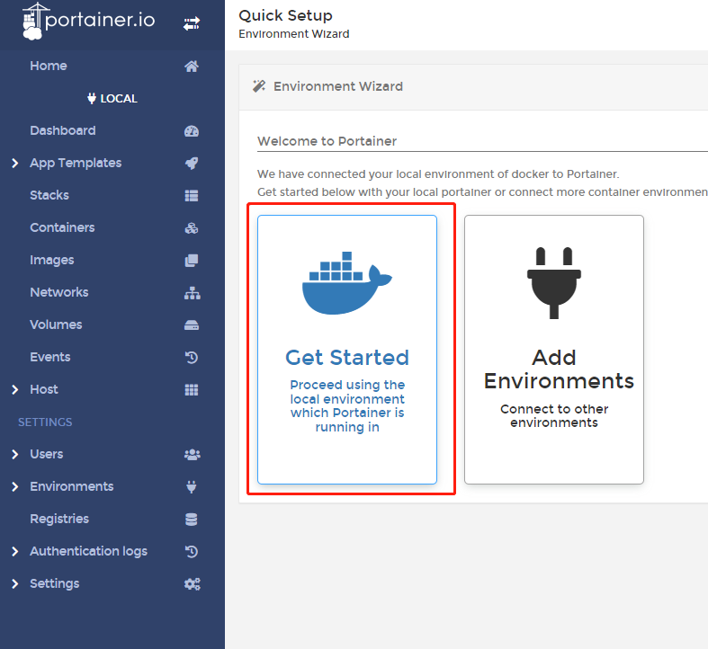
Task: Open Home in the sidebar
Action: pyautogui.click(x=49, y=66)
